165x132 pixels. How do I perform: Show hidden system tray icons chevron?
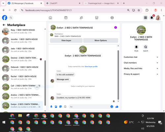pyautogui.click(x=139, y=122)
